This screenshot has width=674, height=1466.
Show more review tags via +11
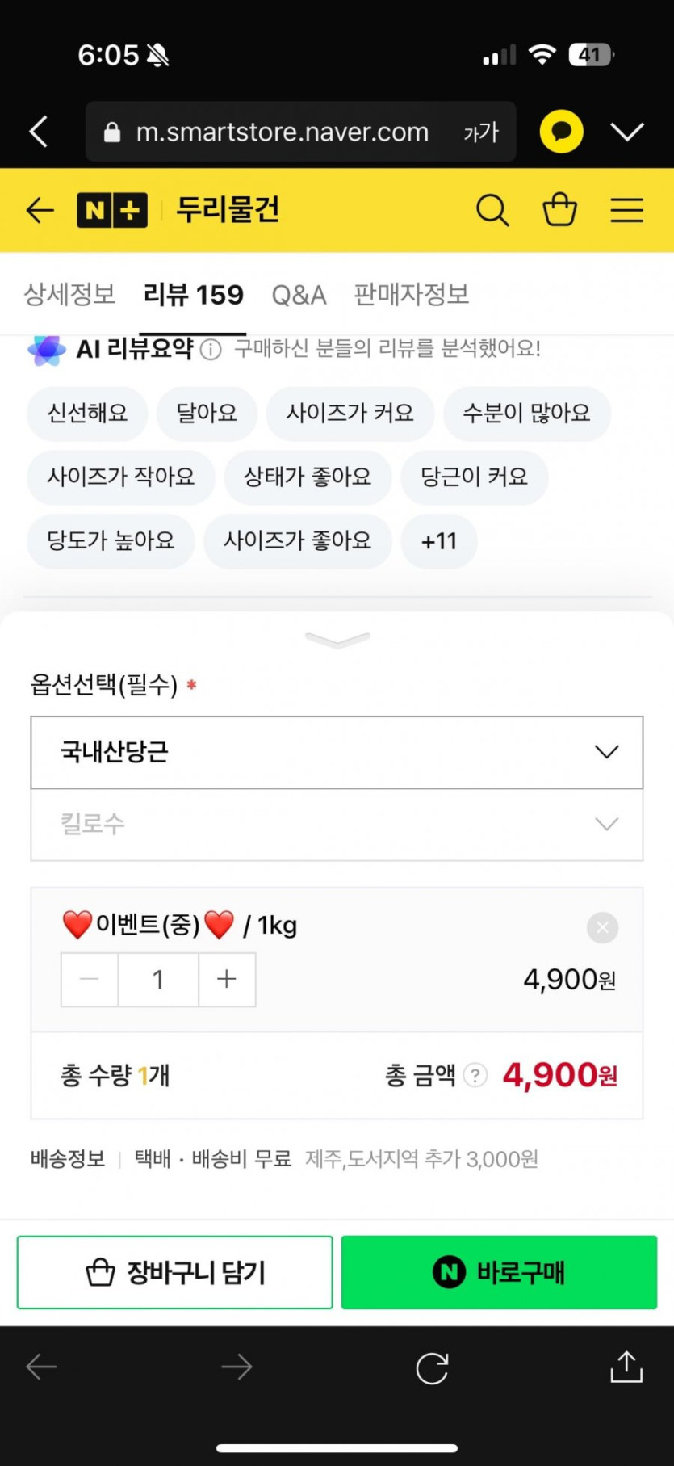tap(439, 541)
